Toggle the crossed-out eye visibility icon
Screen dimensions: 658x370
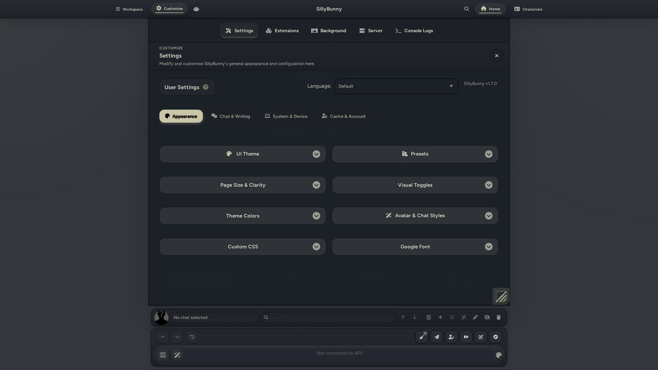[x=487, y=318]
